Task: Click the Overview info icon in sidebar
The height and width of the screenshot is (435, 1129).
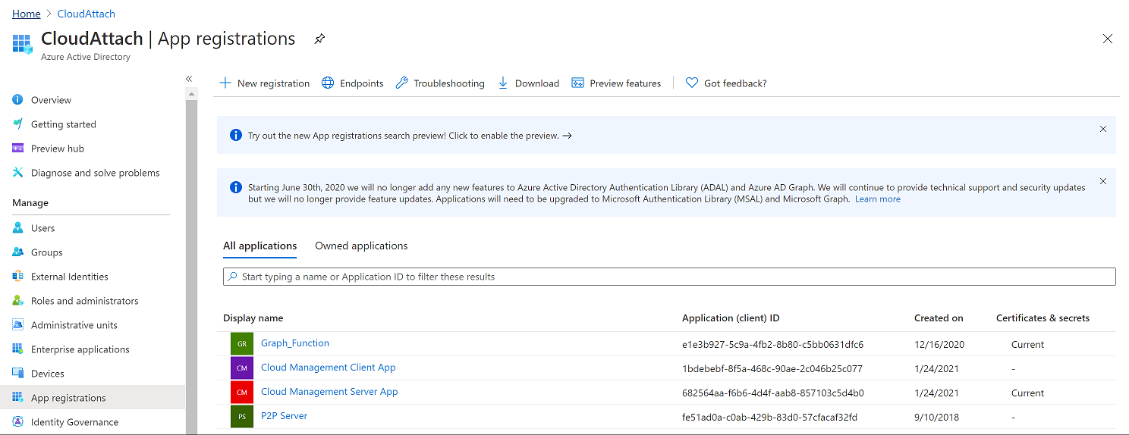Action: coord(18,100)
